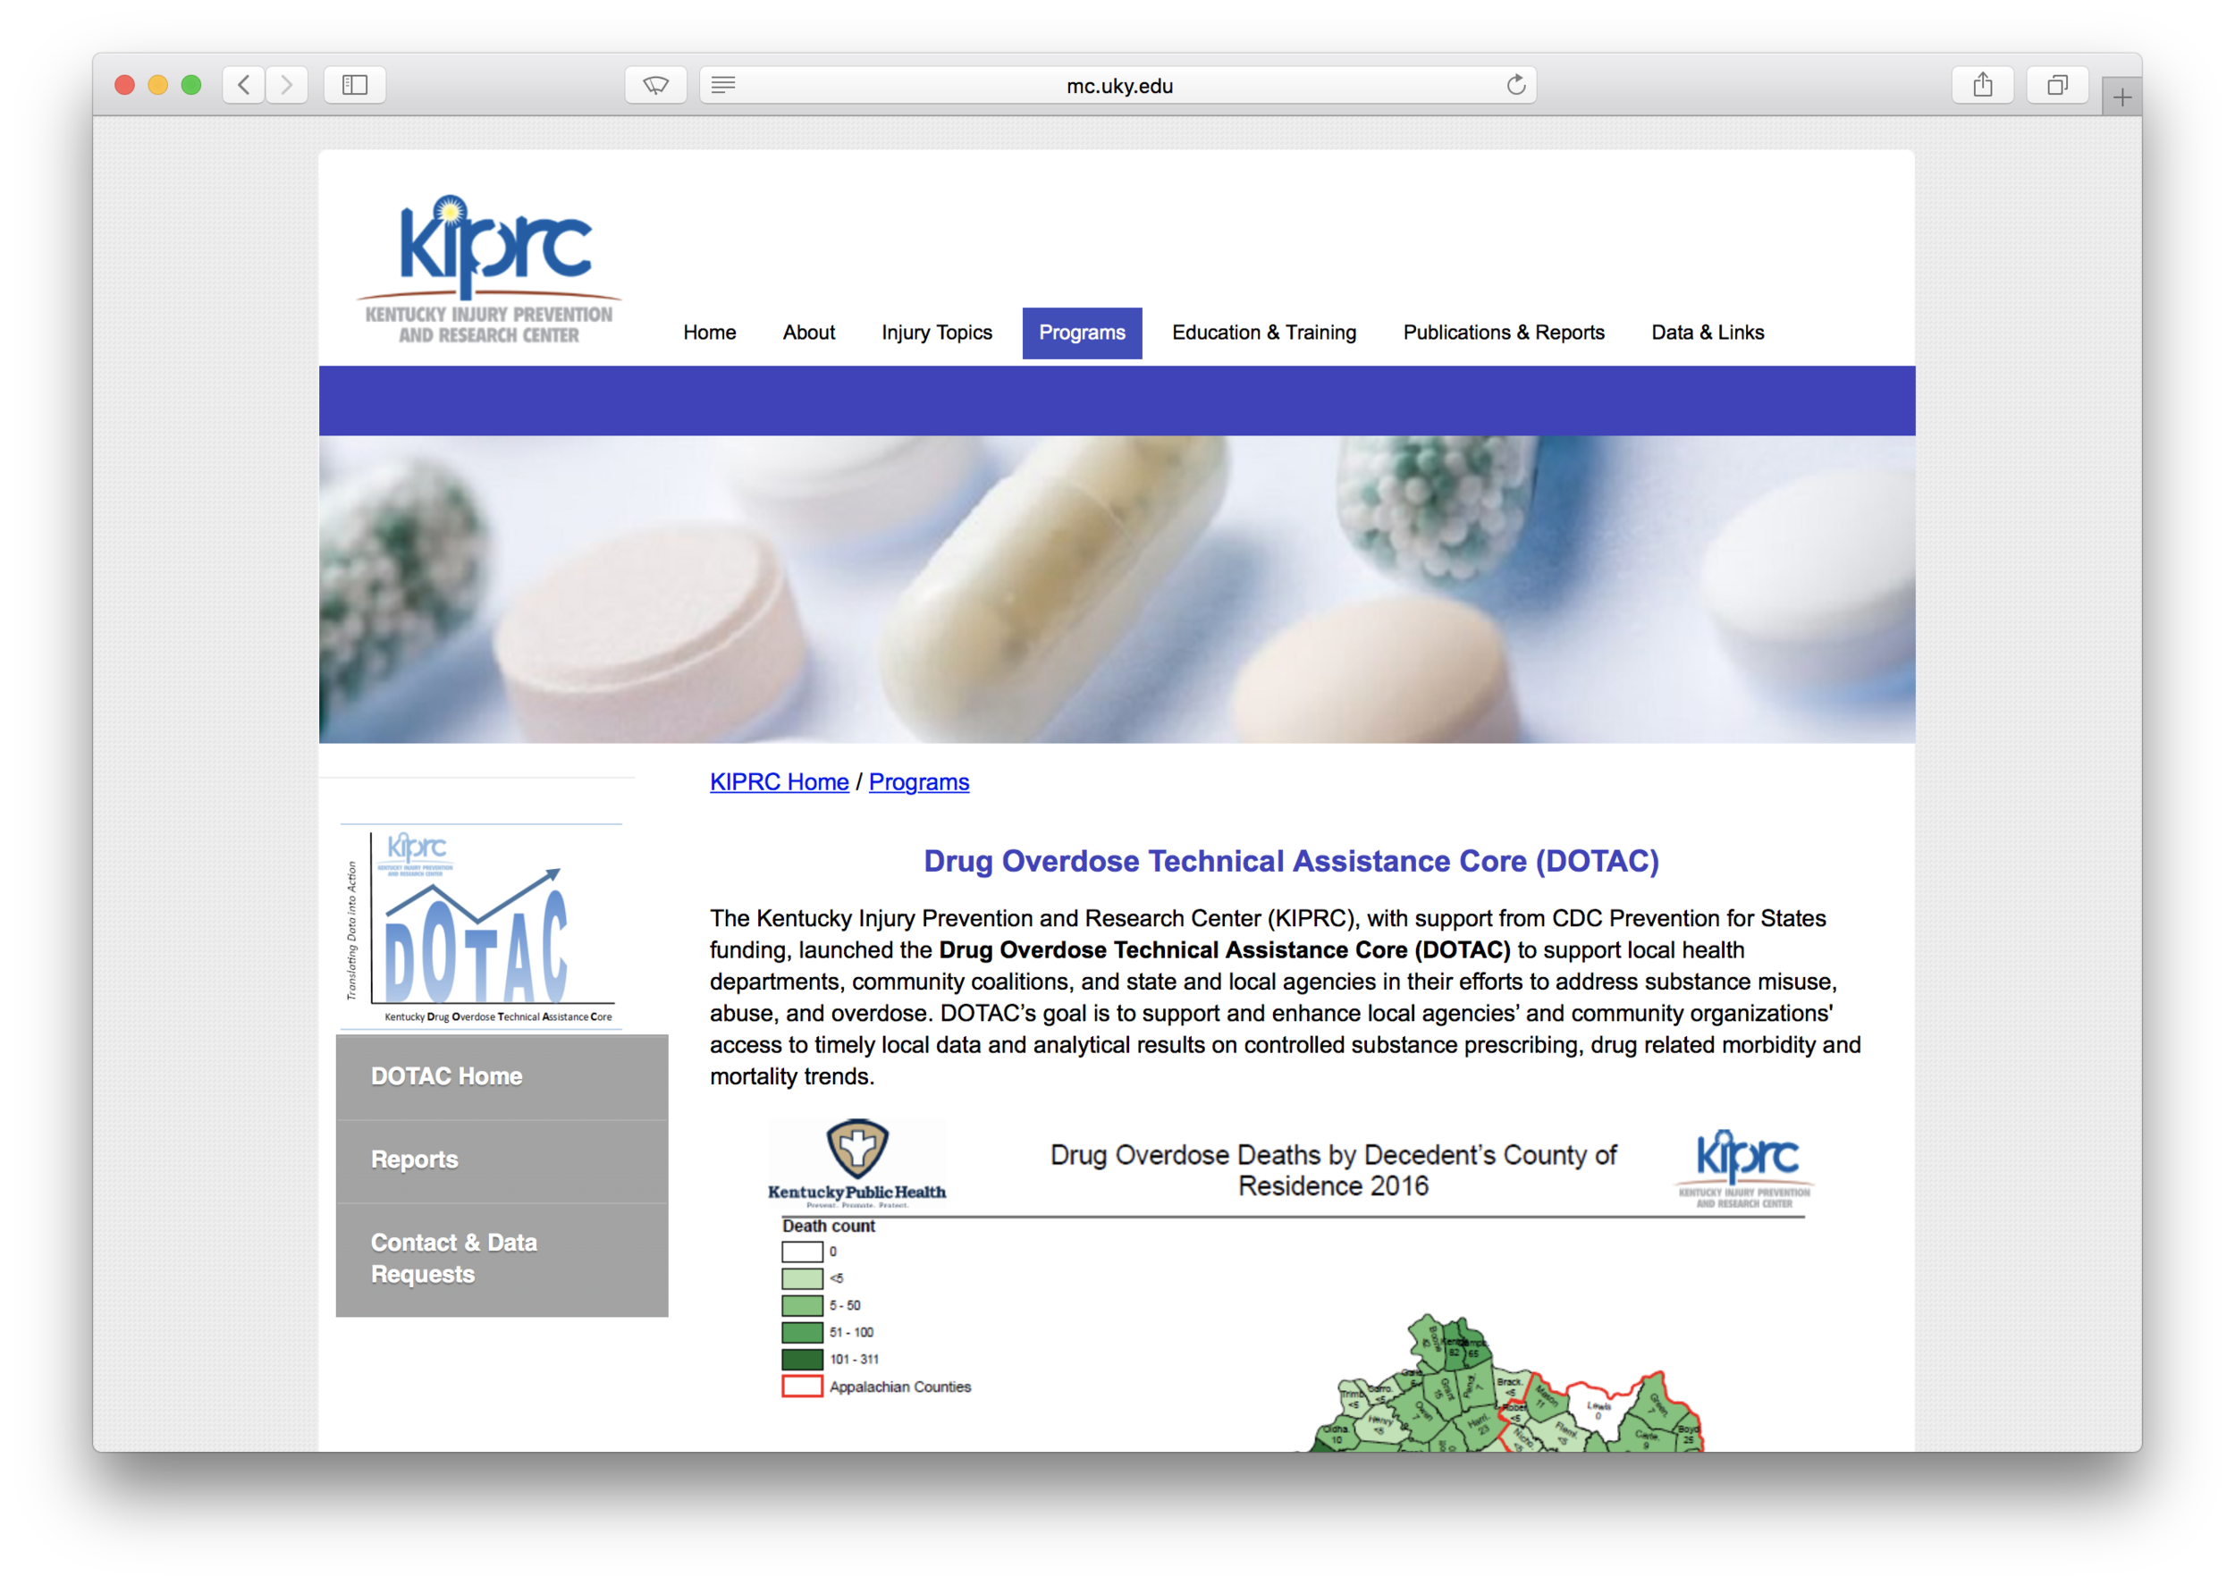
Task: Click the mc.uky.edu address field
Action: (x=1118, y=85)
